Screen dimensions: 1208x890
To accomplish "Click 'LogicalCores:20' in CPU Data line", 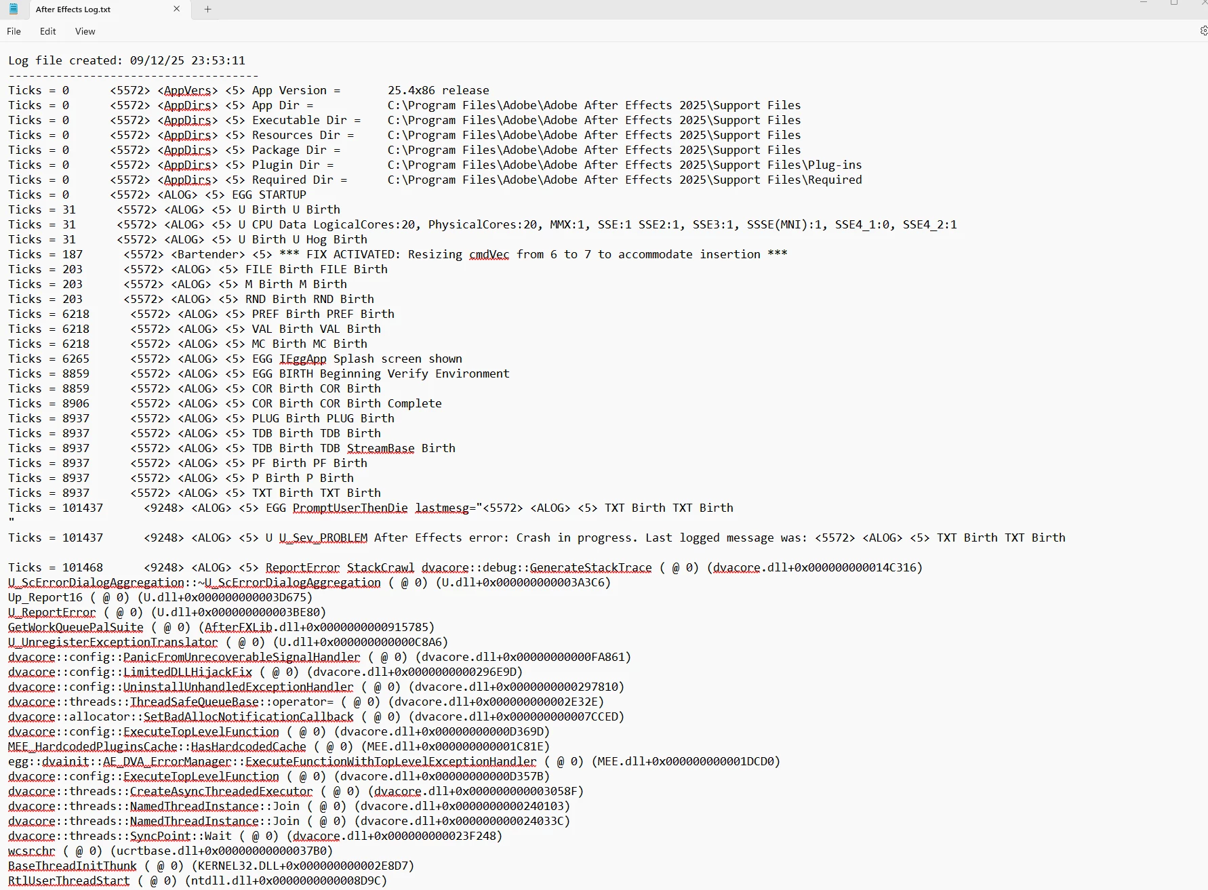I will 367,224.
